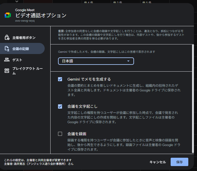Click the ビデオ通話オプション title

41,15
